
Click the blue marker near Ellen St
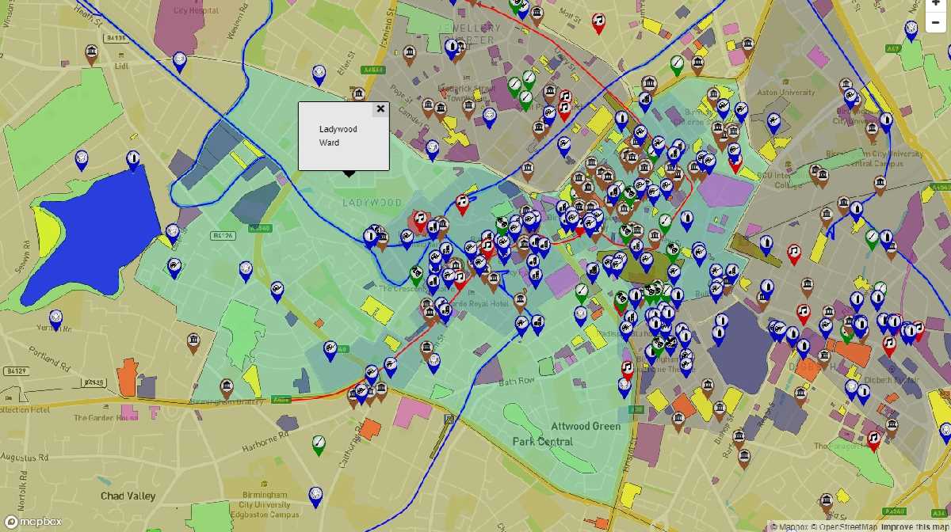(319, 73)
